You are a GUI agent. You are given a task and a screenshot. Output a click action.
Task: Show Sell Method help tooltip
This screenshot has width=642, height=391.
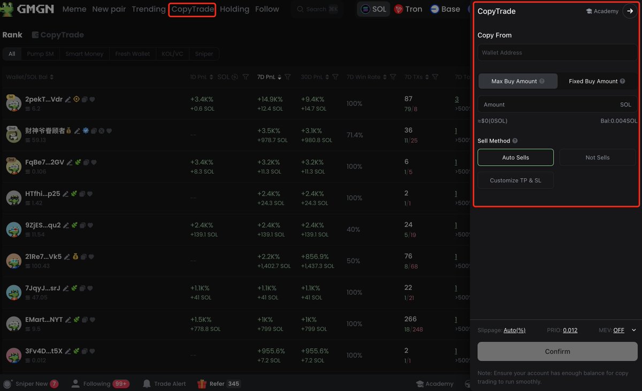[x=515, y=141]
